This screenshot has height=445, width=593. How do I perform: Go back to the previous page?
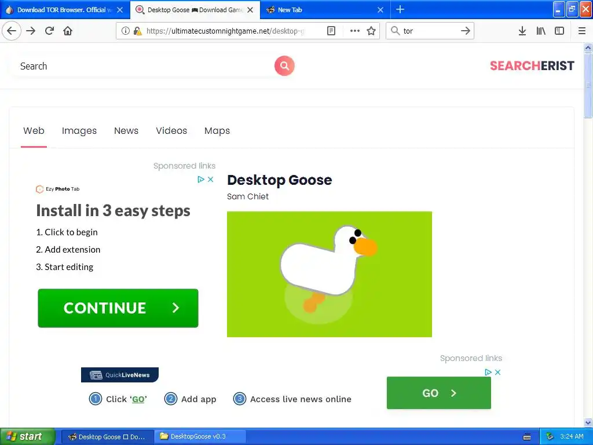tap(12, 31)
